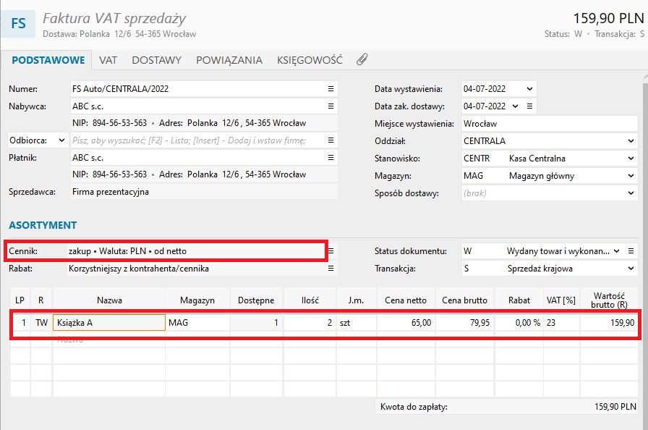Click the Miejsce wystawienia field
Viewport: 648px width, 430px height.
548,124
